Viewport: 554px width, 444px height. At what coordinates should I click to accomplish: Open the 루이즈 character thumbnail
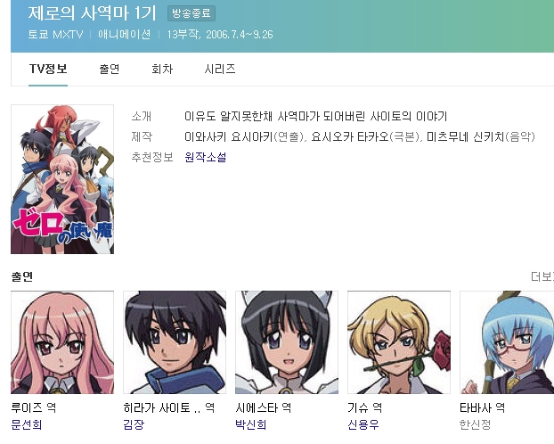coord(62,342)
